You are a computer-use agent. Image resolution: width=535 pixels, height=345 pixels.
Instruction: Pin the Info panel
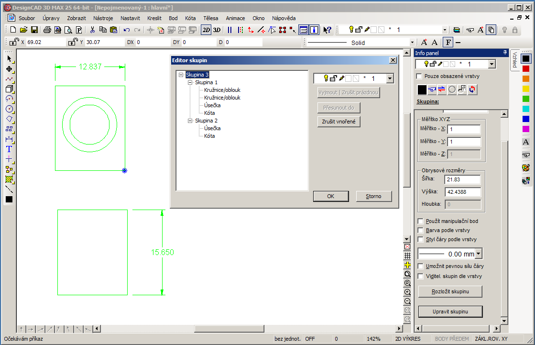(x=505, y=53)
